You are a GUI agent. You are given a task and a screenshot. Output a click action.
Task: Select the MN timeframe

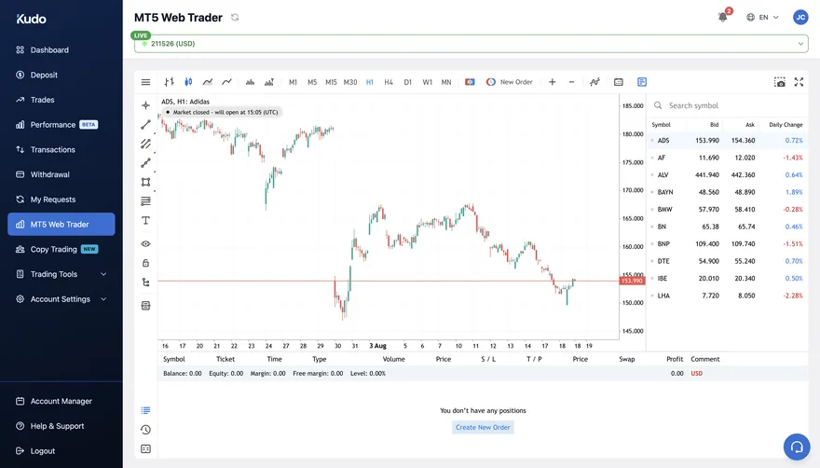446,82
